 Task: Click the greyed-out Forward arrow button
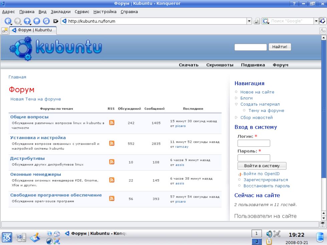coord(17,21)
